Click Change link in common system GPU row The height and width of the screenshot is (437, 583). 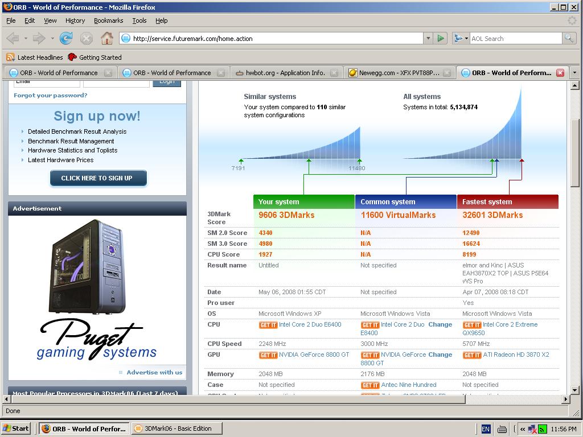point(440,354)
